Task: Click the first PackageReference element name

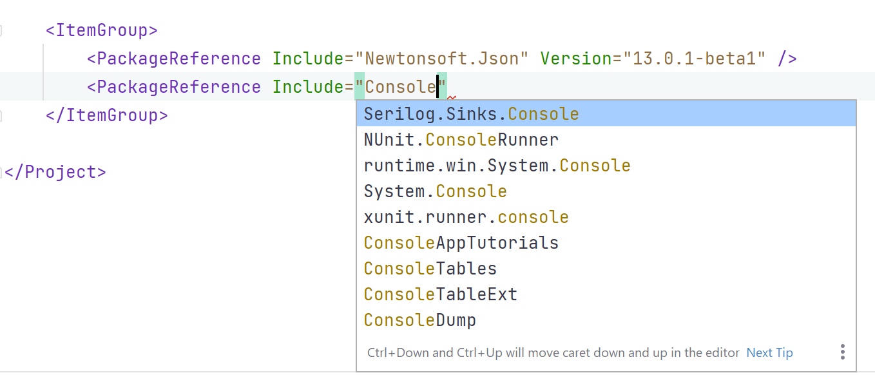Action: (174, 58)
